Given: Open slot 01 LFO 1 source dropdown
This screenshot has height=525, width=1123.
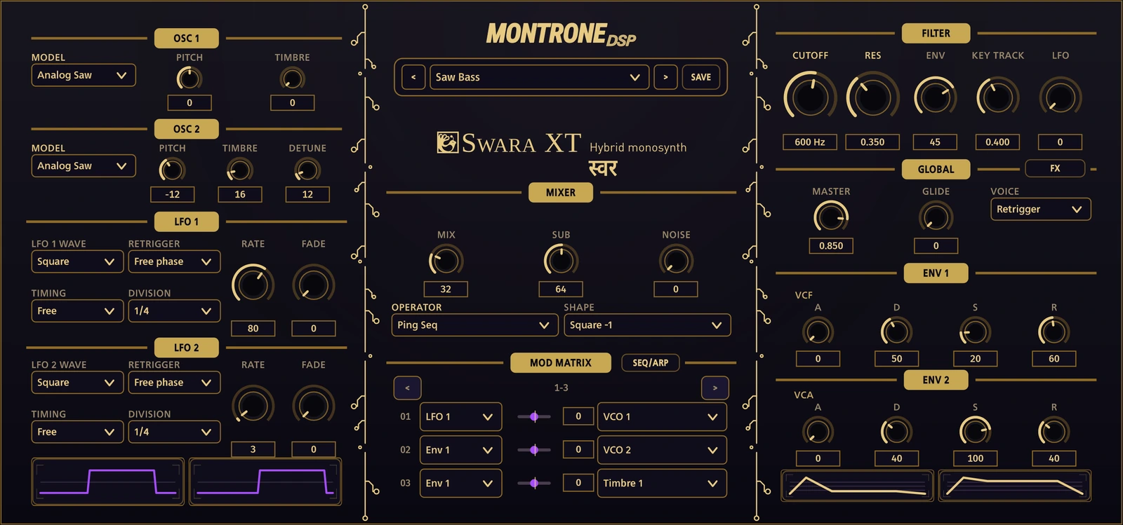Looking at the screenshot, I should pyautogui.click(x=460, y=416).
